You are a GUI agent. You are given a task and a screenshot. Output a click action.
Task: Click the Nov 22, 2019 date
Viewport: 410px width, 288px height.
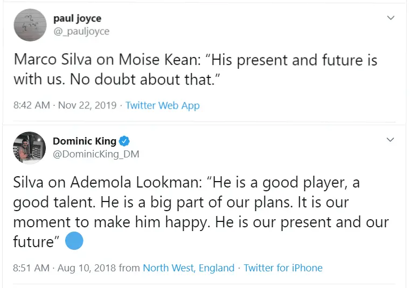click(88, 105)
